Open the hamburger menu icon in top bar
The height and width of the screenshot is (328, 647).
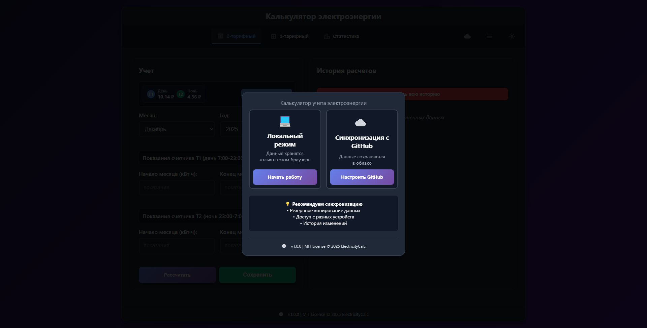pos(490,36)
